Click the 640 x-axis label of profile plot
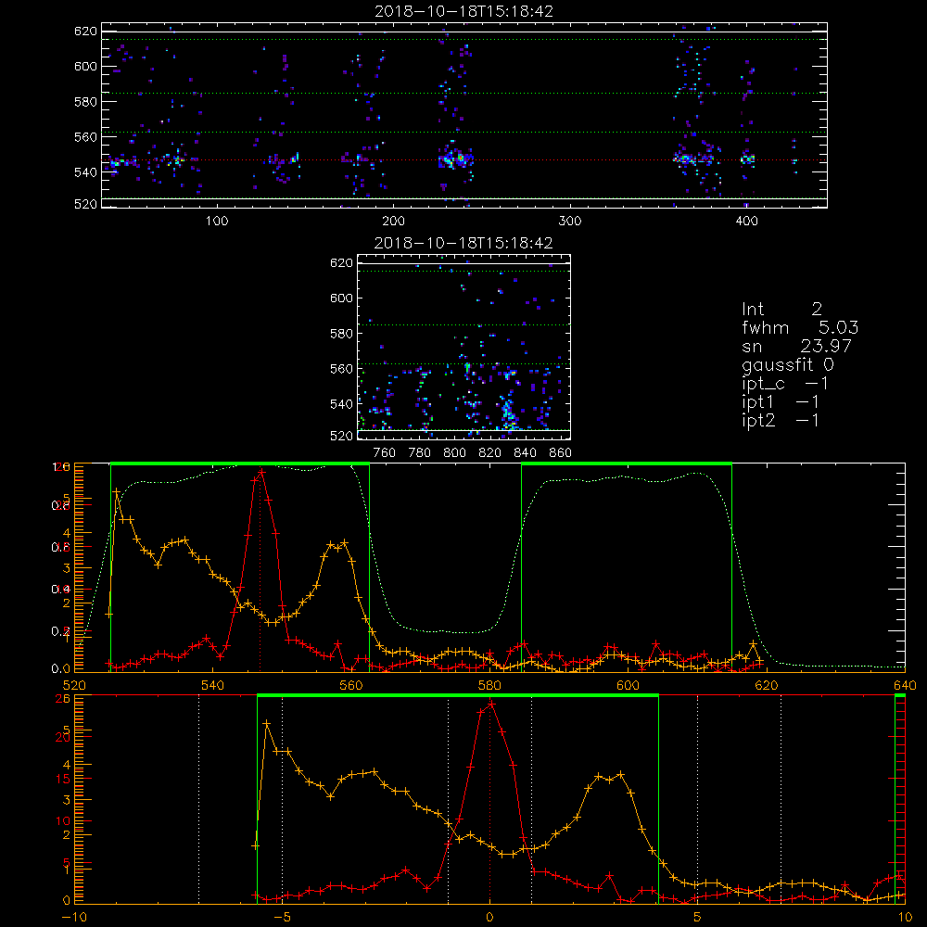The width and height of the screenshot is (927, 927). [905, 686]
